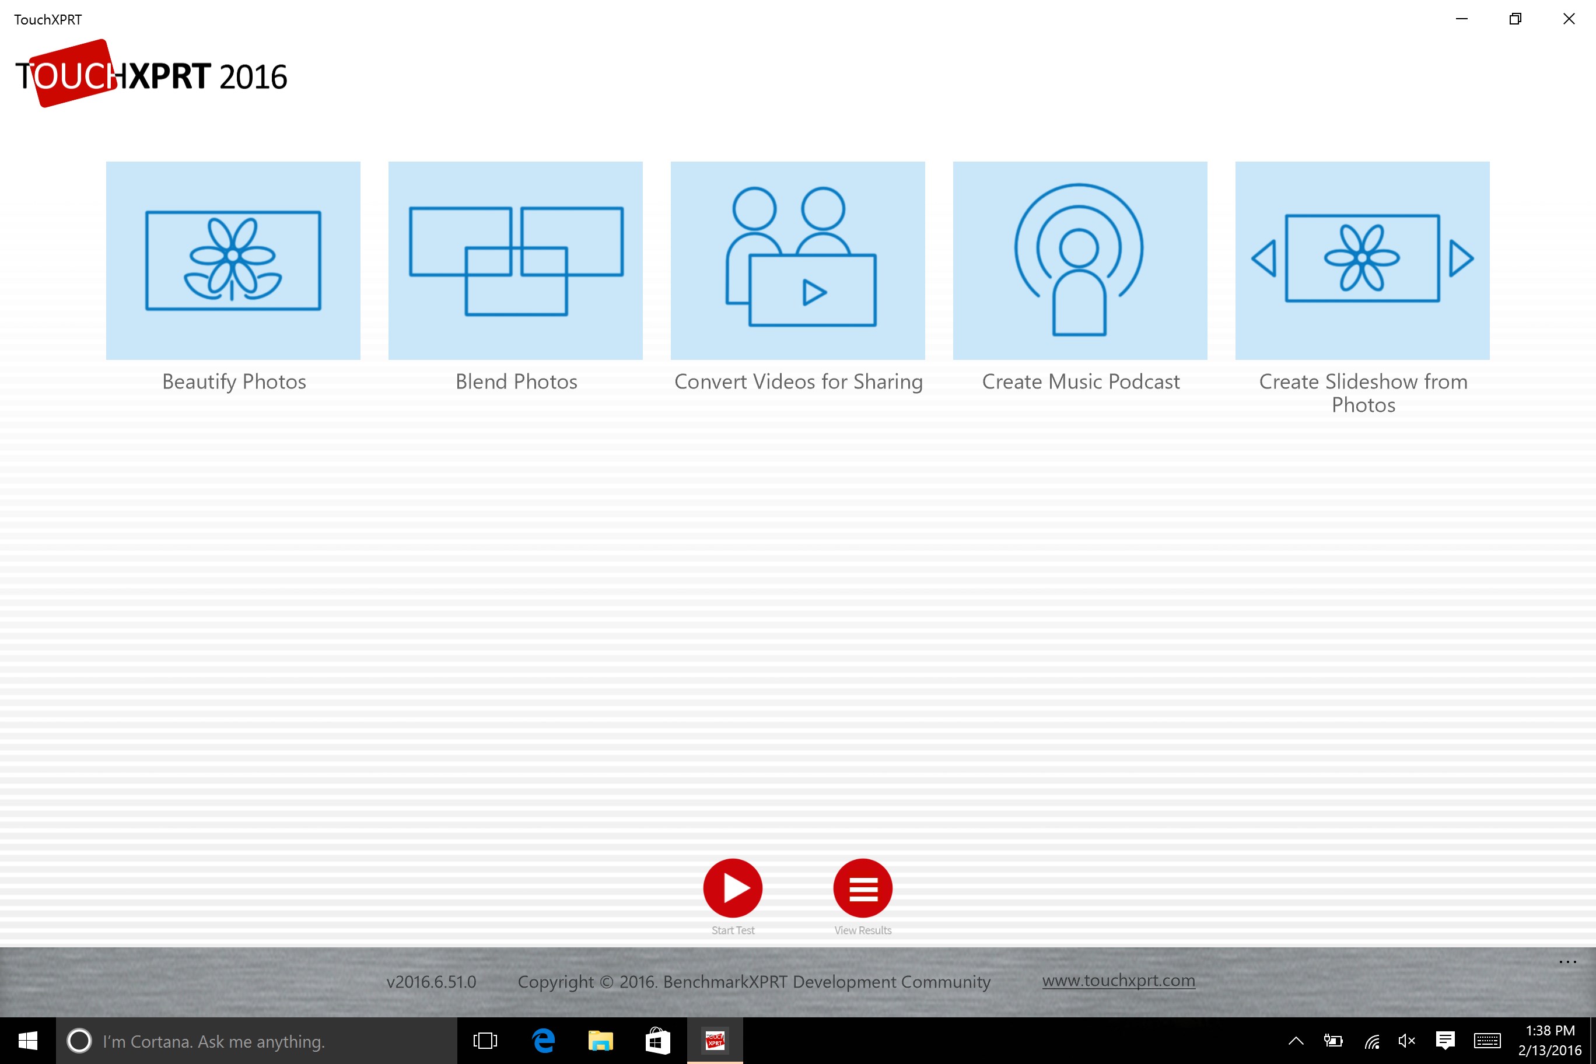Open Convert Videos for Sharing tile
The width and height of the screenshot is (1596, 1064).
(797, 261)
